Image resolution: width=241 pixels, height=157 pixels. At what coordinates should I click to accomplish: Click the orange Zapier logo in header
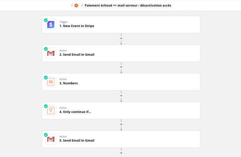tap(76, 6)
